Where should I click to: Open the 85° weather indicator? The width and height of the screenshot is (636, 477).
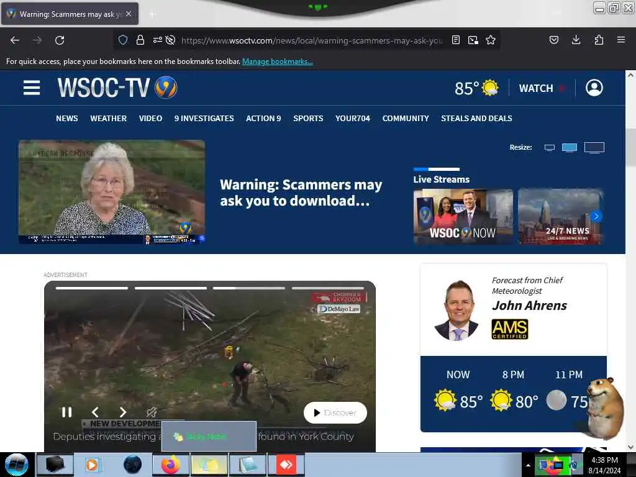pos(476,88)
